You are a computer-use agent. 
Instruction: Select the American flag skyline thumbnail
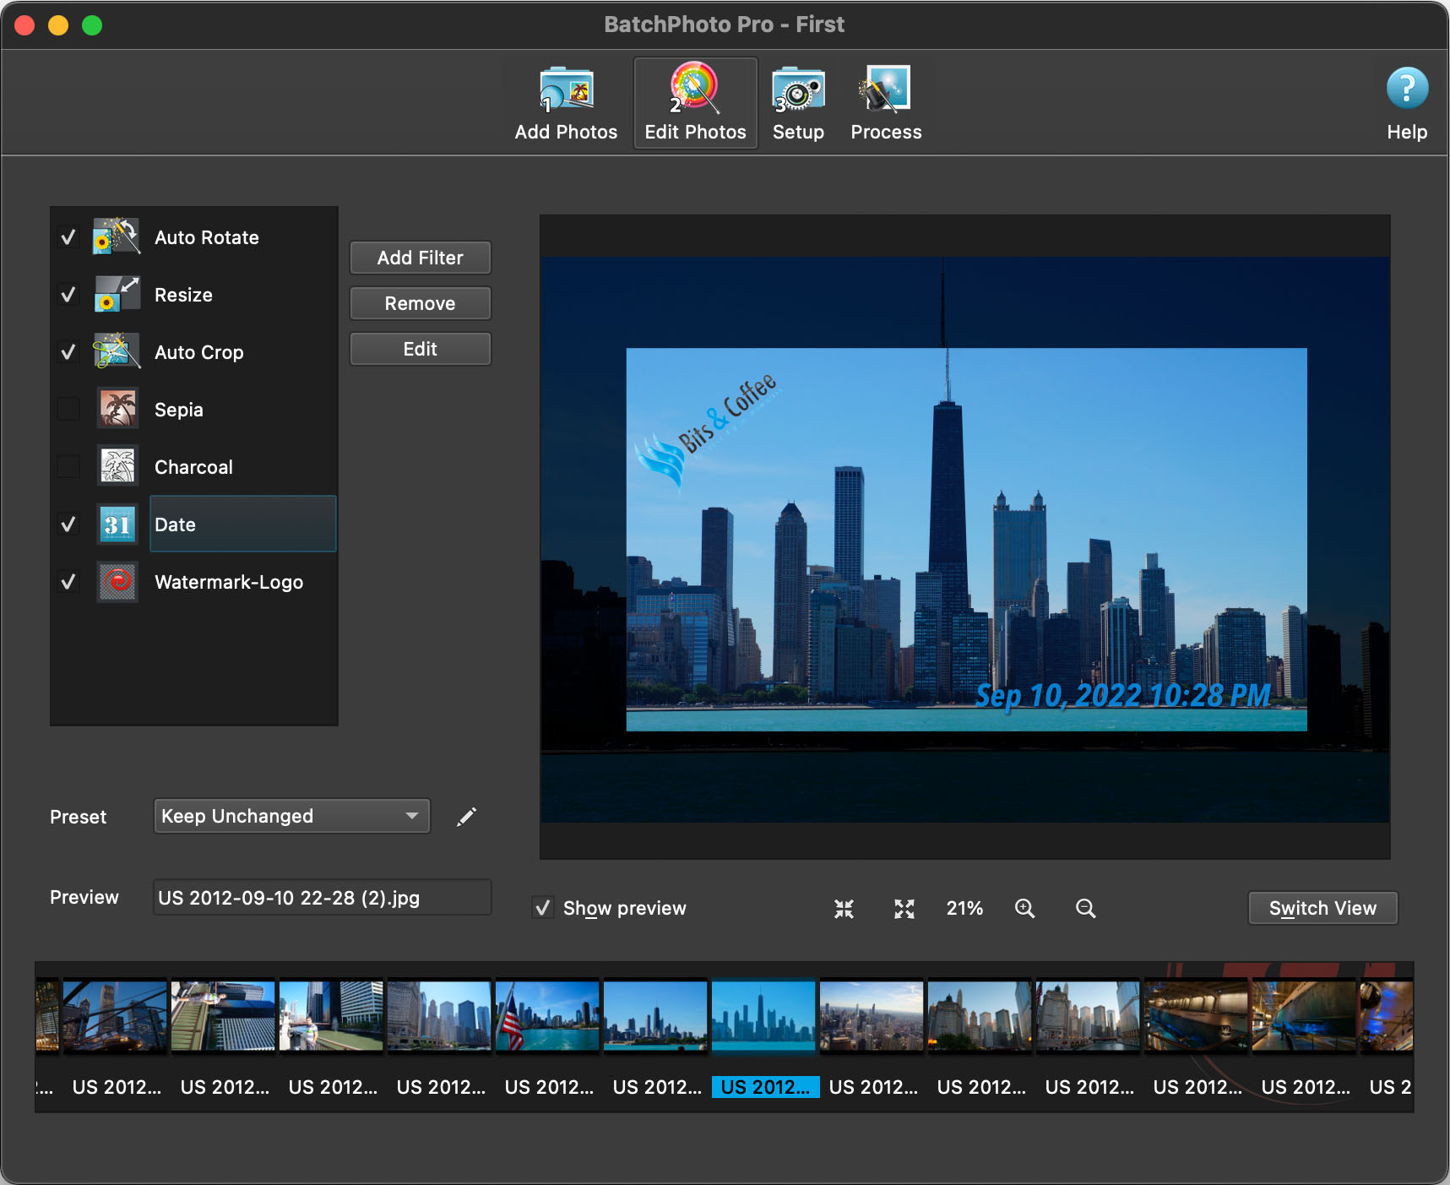547,1016
